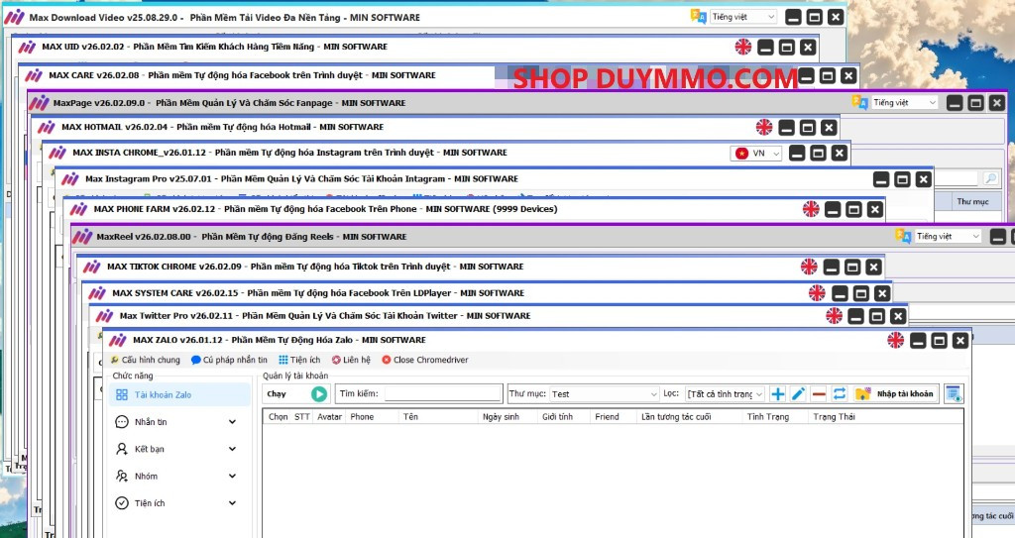
Task: Click the blue pencil edit icon
Action: pos(798,393)
